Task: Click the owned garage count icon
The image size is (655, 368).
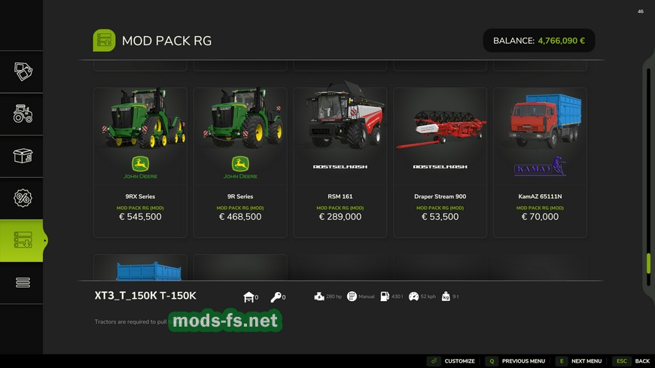Action: pos(248,297)
